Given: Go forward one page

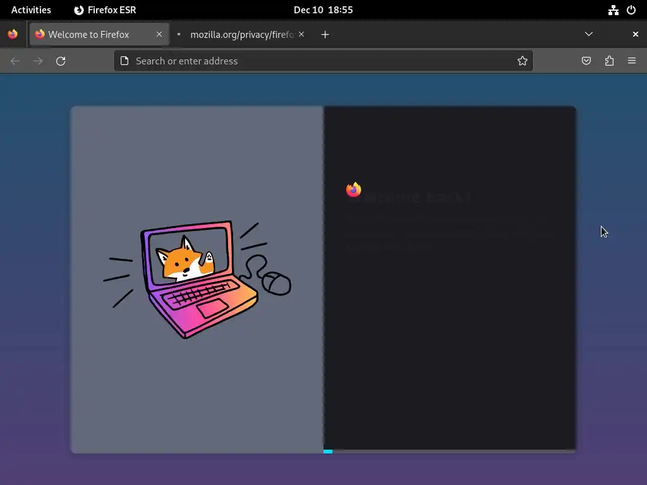Looking at the screenshot, I should click(x=38, y=61).
